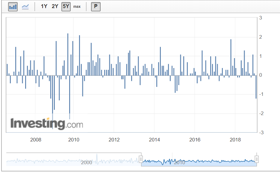Click the y-axis value 3
The width and height of the screenshot is (280, 172).
[261, 18]
